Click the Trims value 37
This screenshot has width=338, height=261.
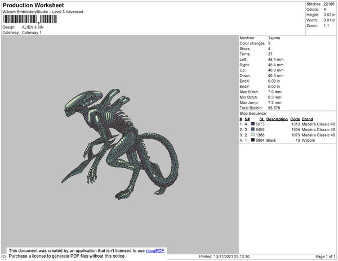(270, 54)
